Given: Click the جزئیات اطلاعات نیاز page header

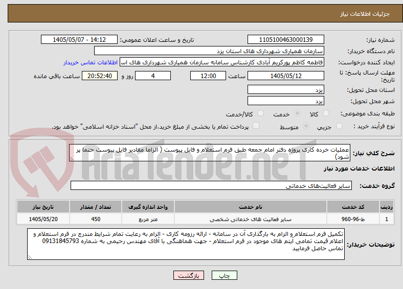Looking at the screenshot, I should coord(365,14).
